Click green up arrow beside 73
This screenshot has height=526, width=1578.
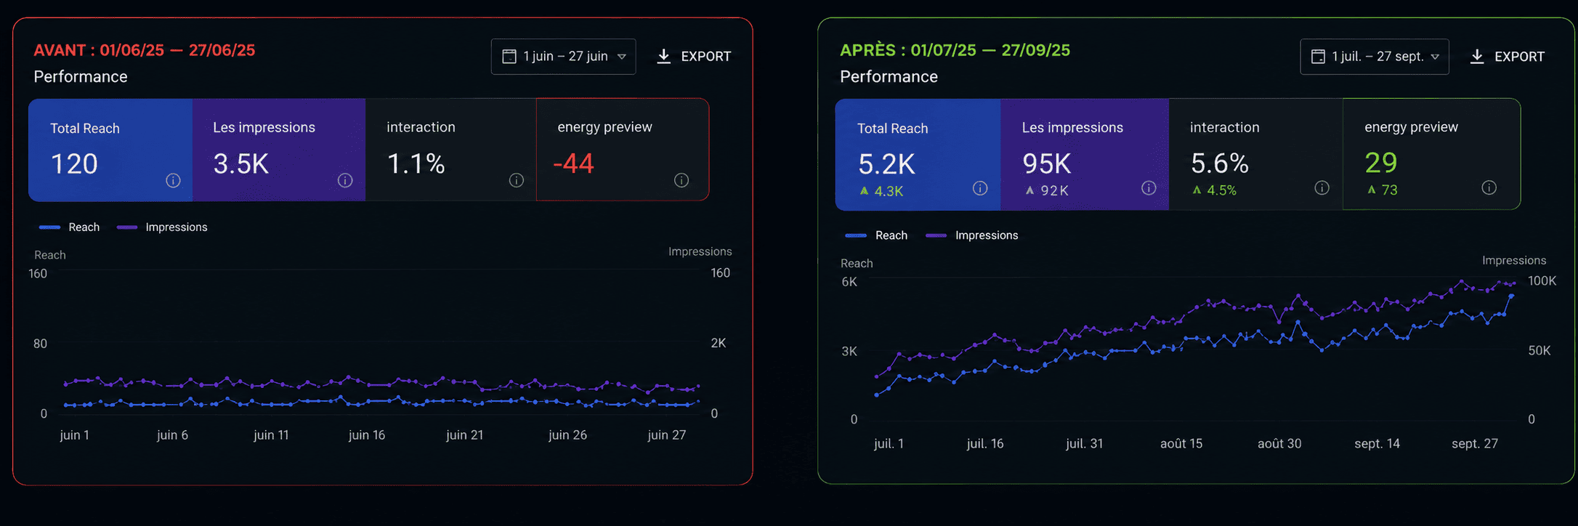tap(1372, 190)
